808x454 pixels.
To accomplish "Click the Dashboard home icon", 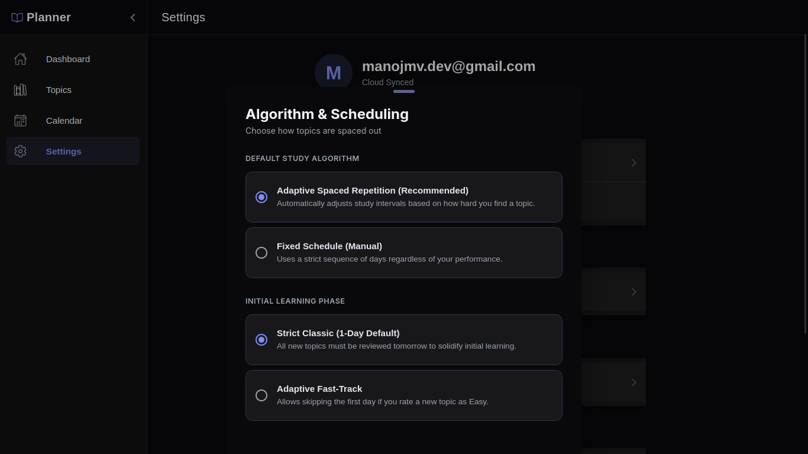I will tap(21, 59).
